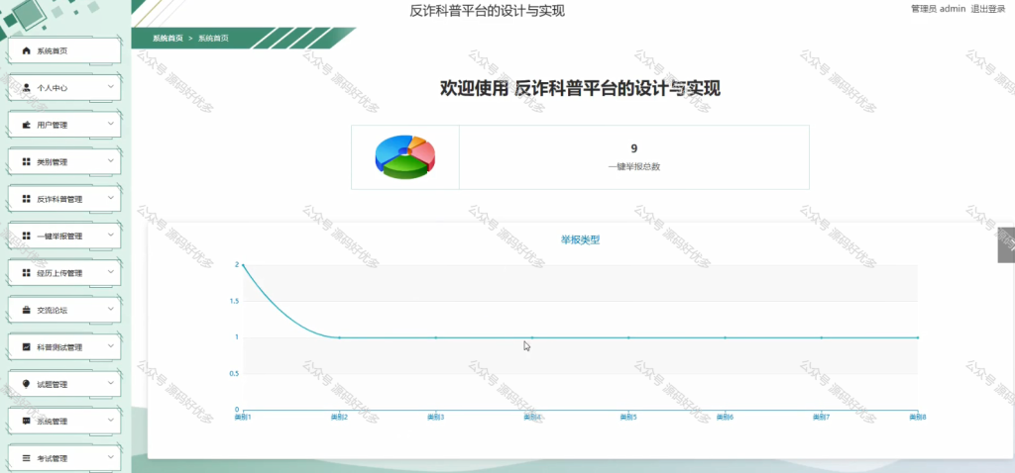
Task: Click the grid icon next to 类别管理
Action: click(x=27, y=161)
